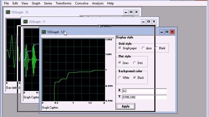Screen dimensions: 209x117
Task: Click the '1.5' X-axis label in 1DGraph 12
Action: [90, 103]
